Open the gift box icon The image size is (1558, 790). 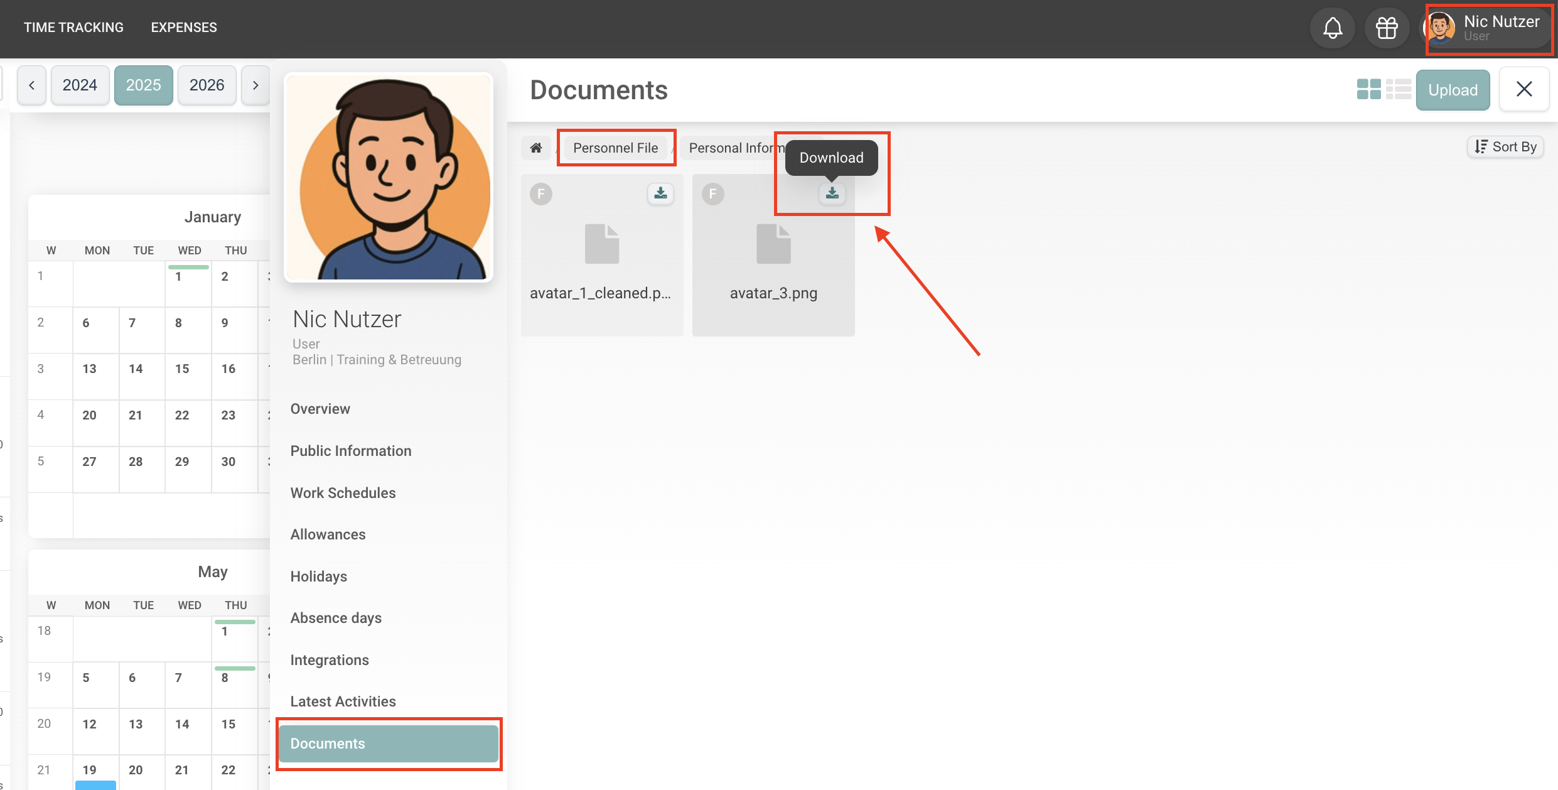pos(1387,28)
